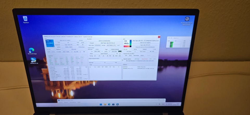
Task: Show hidden system tray icons chevron
Action: point(157,104)
